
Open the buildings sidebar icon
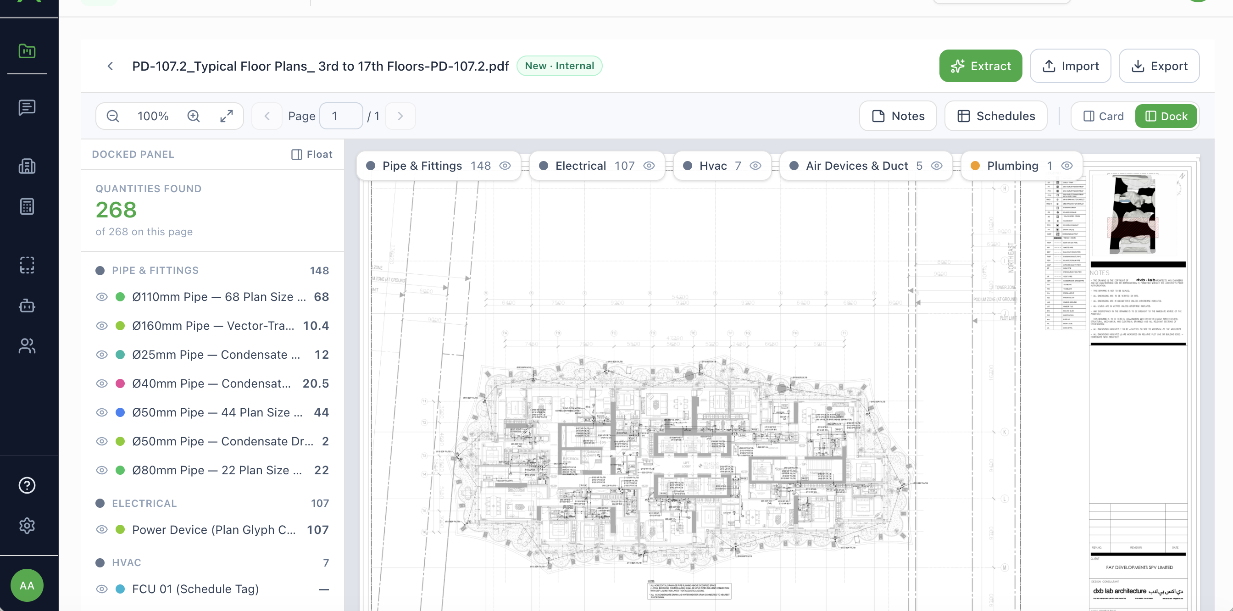click(x=27, y=166)
